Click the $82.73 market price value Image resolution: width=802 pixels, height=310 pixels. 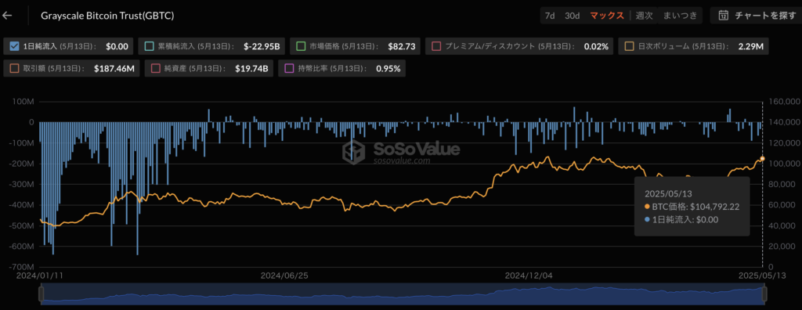tap(402, 46)
